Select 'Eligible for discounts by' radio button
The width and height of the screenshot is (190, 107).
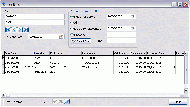point(72,29)
